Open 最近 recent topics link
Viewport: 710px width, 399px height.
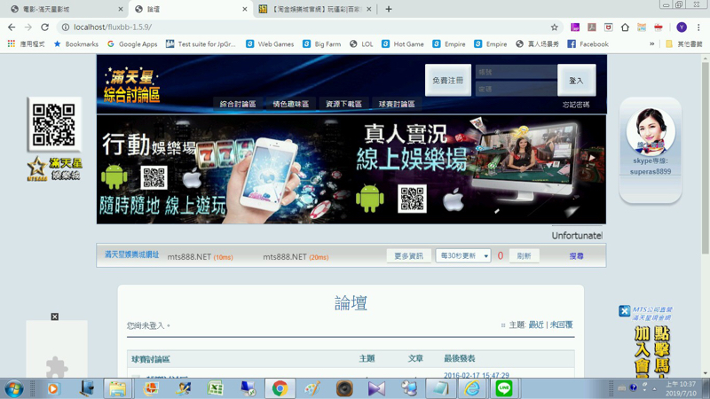pos(536,325)
